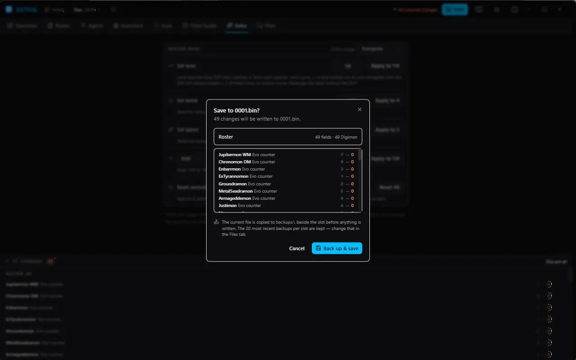Click the backup download icon beside the note

pos(216,222)
